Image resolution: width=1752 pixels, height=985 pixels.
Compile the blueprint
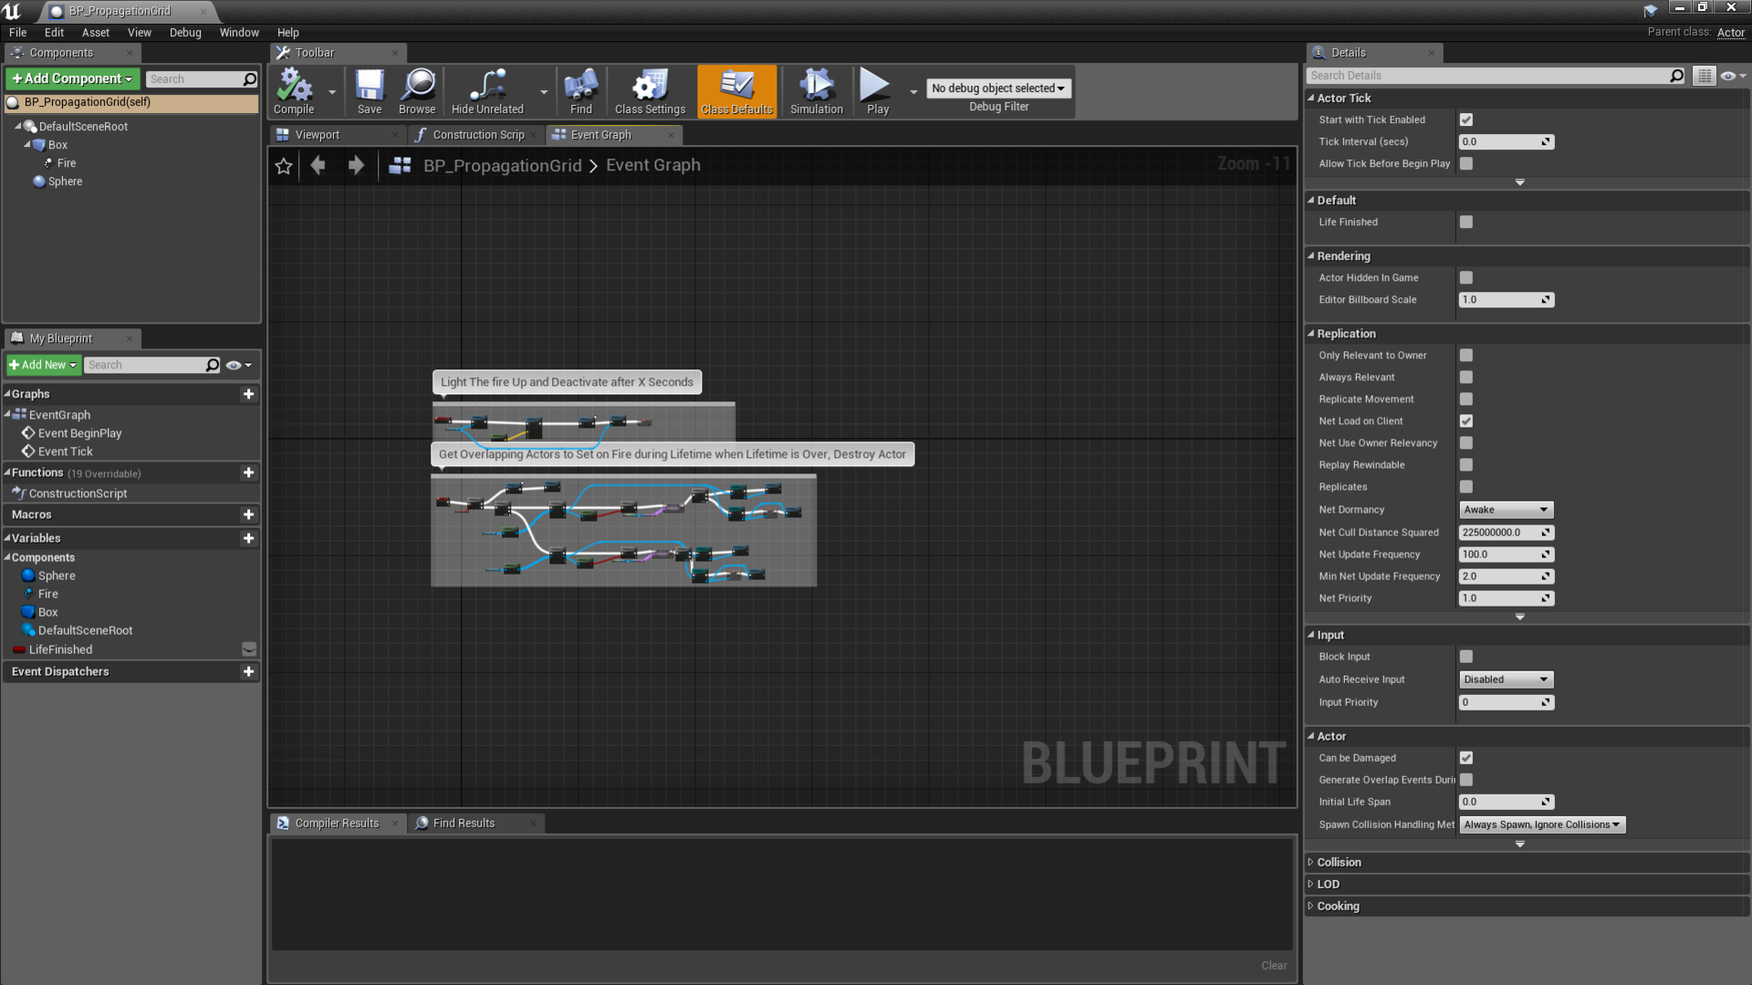tap(294, 91)
